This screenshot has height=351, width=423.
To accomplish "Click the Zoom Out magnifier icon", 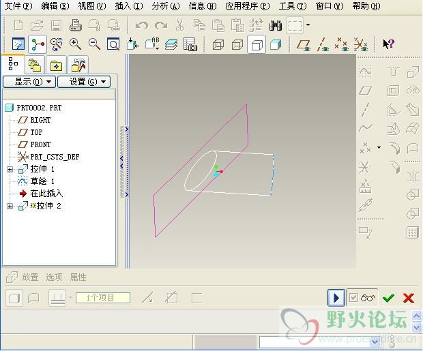I will 94,44.
